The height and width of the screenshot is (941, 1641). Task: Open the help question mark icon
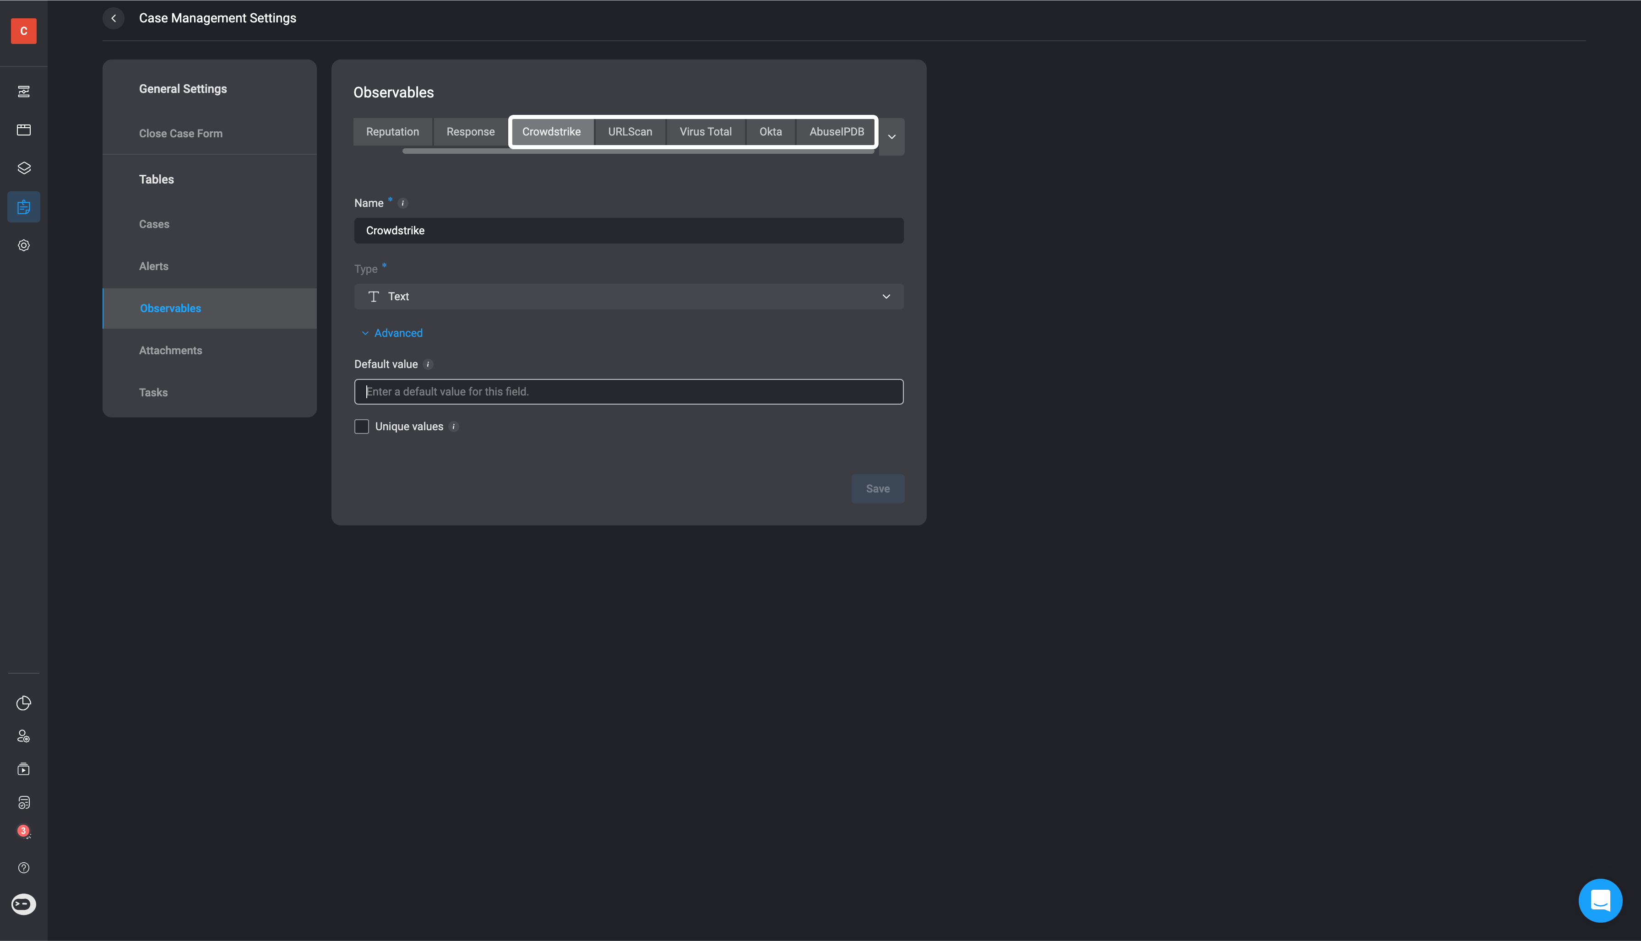click(24, 868)
